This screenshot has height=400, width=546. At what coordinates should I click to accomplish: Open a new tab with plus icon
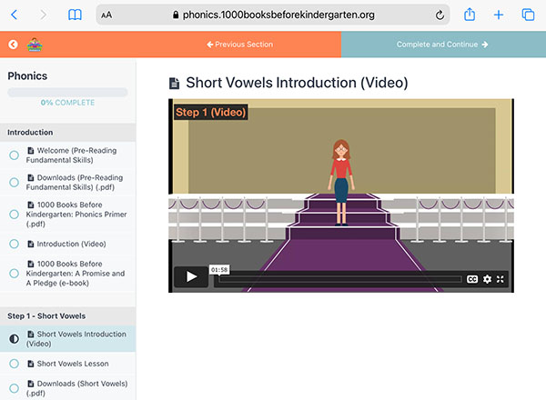pos(499,15)
